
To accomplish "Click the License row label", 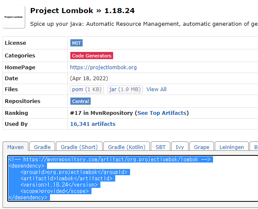I will [x=16, y=43].
